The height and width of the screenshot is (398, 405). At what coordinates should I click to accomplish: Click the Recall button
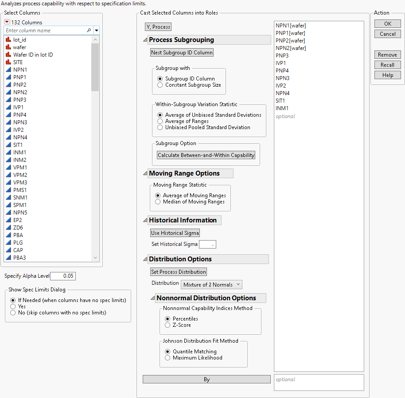[x=387, y=65]
